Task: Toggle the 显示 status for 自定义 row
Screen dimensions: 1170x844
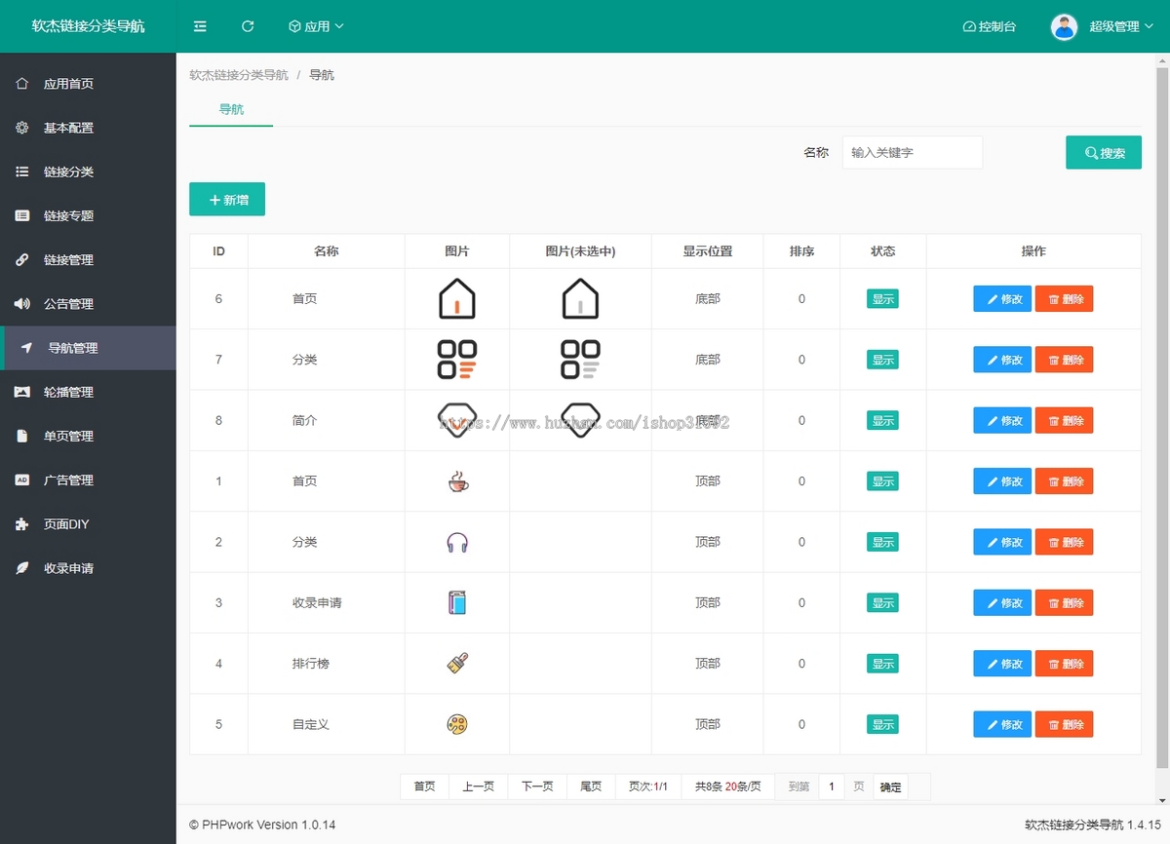Action: [882, 724]
